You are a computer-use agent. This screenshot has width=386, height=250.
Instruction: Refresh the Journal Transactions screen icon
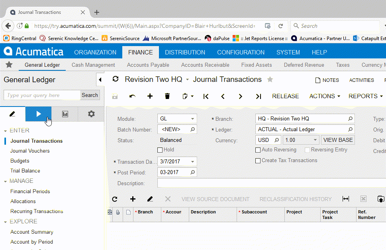(x=116, y=79)
